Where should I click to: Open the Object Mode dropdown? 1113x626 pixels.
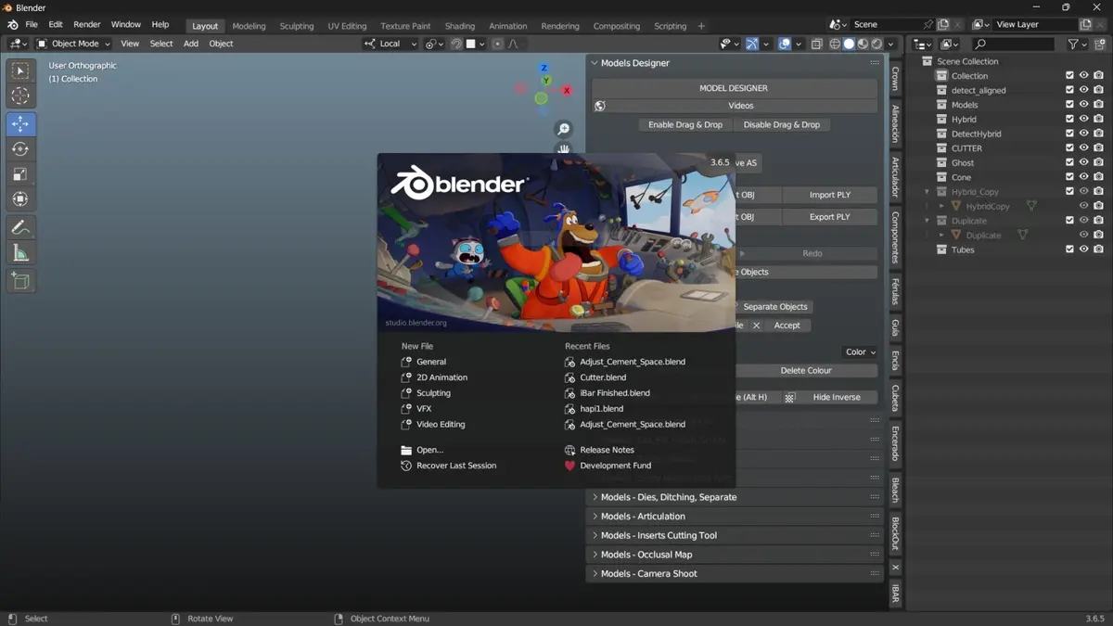point(73,44)
